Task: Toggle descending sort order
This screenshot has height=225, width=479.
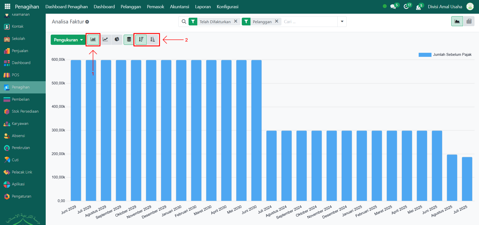Action: 141,40
